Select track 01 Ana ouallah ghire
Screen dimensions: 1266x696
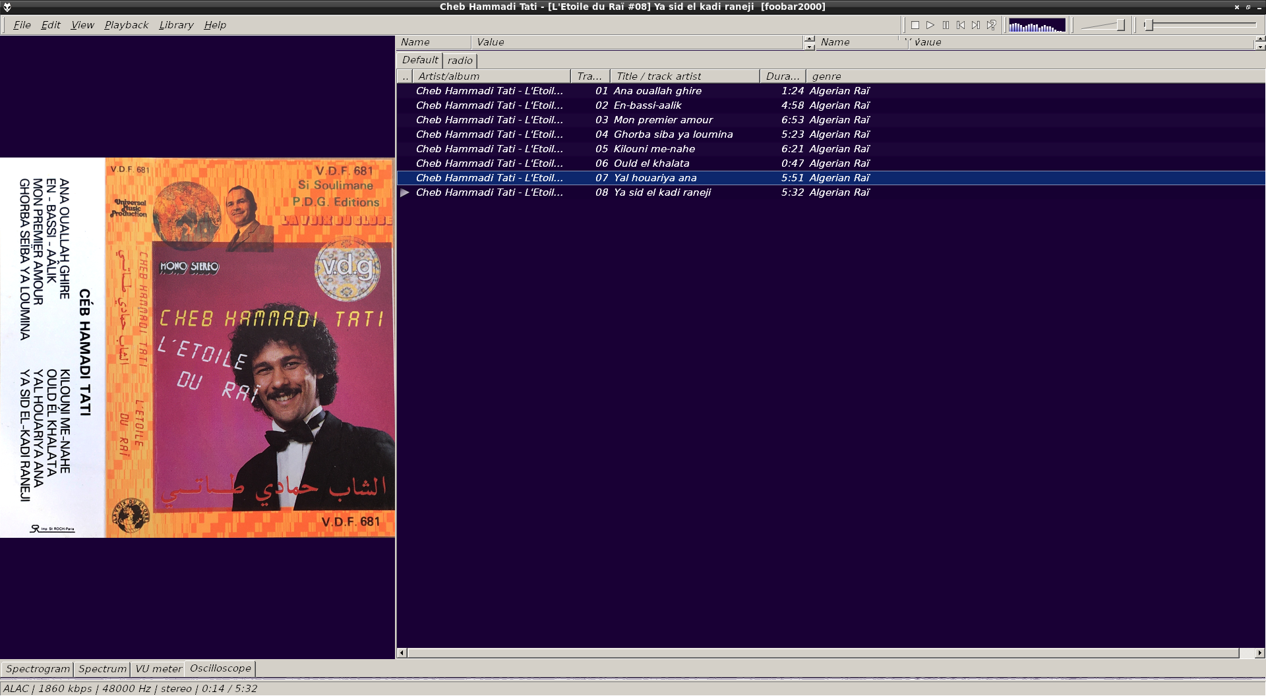[x=831, y=91]
